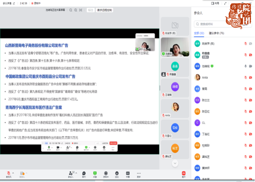Start screen sharing with the green 共享 icon
Viewport: 255px width, 182px height.
tap(95, 173)
